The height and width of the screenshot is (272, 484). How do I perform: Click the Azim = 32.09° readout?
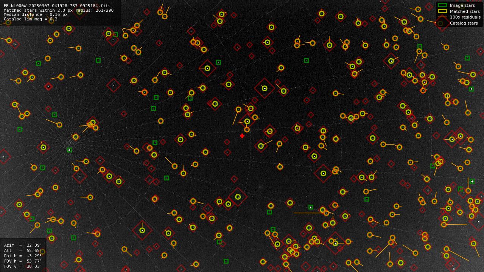[x=23, y=245]
